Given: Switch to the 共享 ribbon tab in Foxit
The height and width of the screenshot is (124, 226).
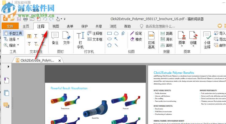Looking at the screenshot, I should pos(99,26).
